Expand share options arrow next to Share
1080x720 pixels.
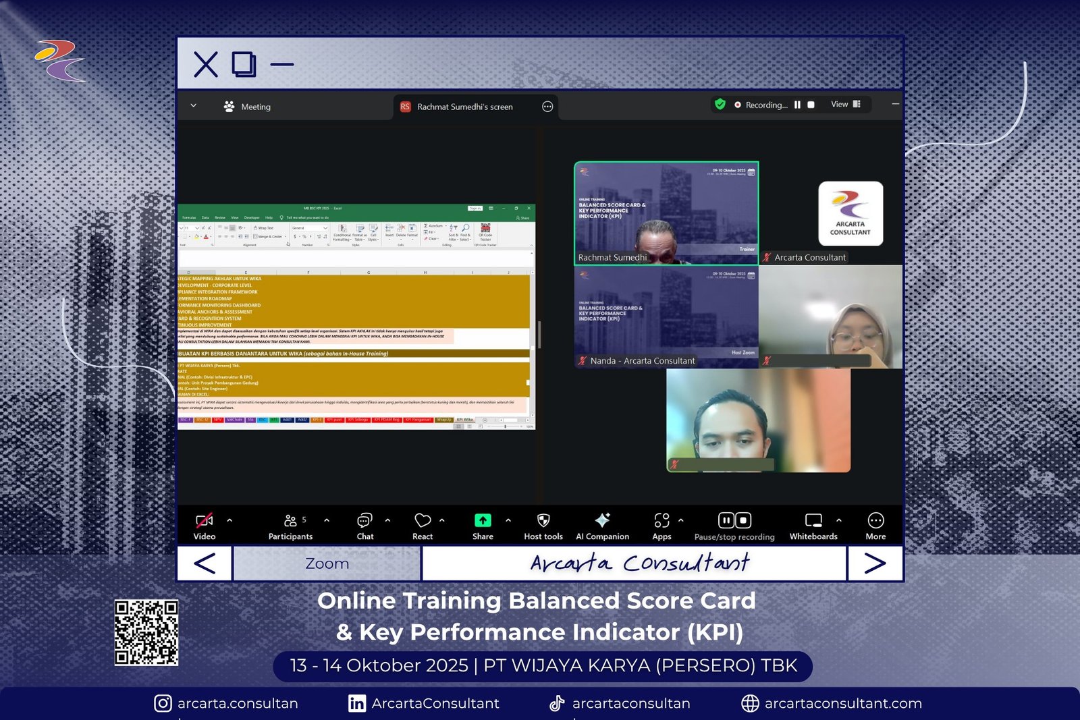click(x=508, y=520)
